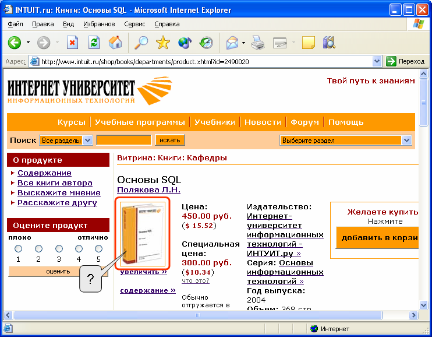Click the green Переход go arrow
The image size is (432, 337).
coord(391,61)
